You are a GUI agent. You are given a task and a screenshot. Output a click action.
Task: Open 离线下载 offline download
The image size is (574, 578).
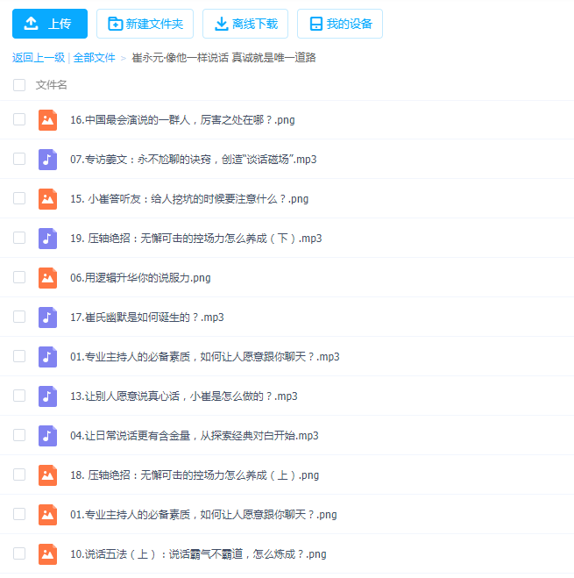tap(245, 24)
